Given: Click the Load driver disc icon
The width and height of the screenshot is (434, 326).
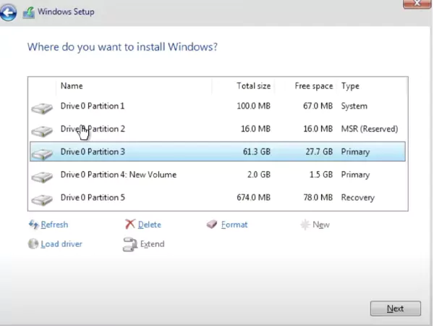Looking at the screenshot, I should pos(33,243).
